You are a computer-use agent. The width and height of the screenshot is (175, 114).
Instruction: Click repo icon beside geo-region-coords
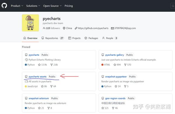coord(103,98)
